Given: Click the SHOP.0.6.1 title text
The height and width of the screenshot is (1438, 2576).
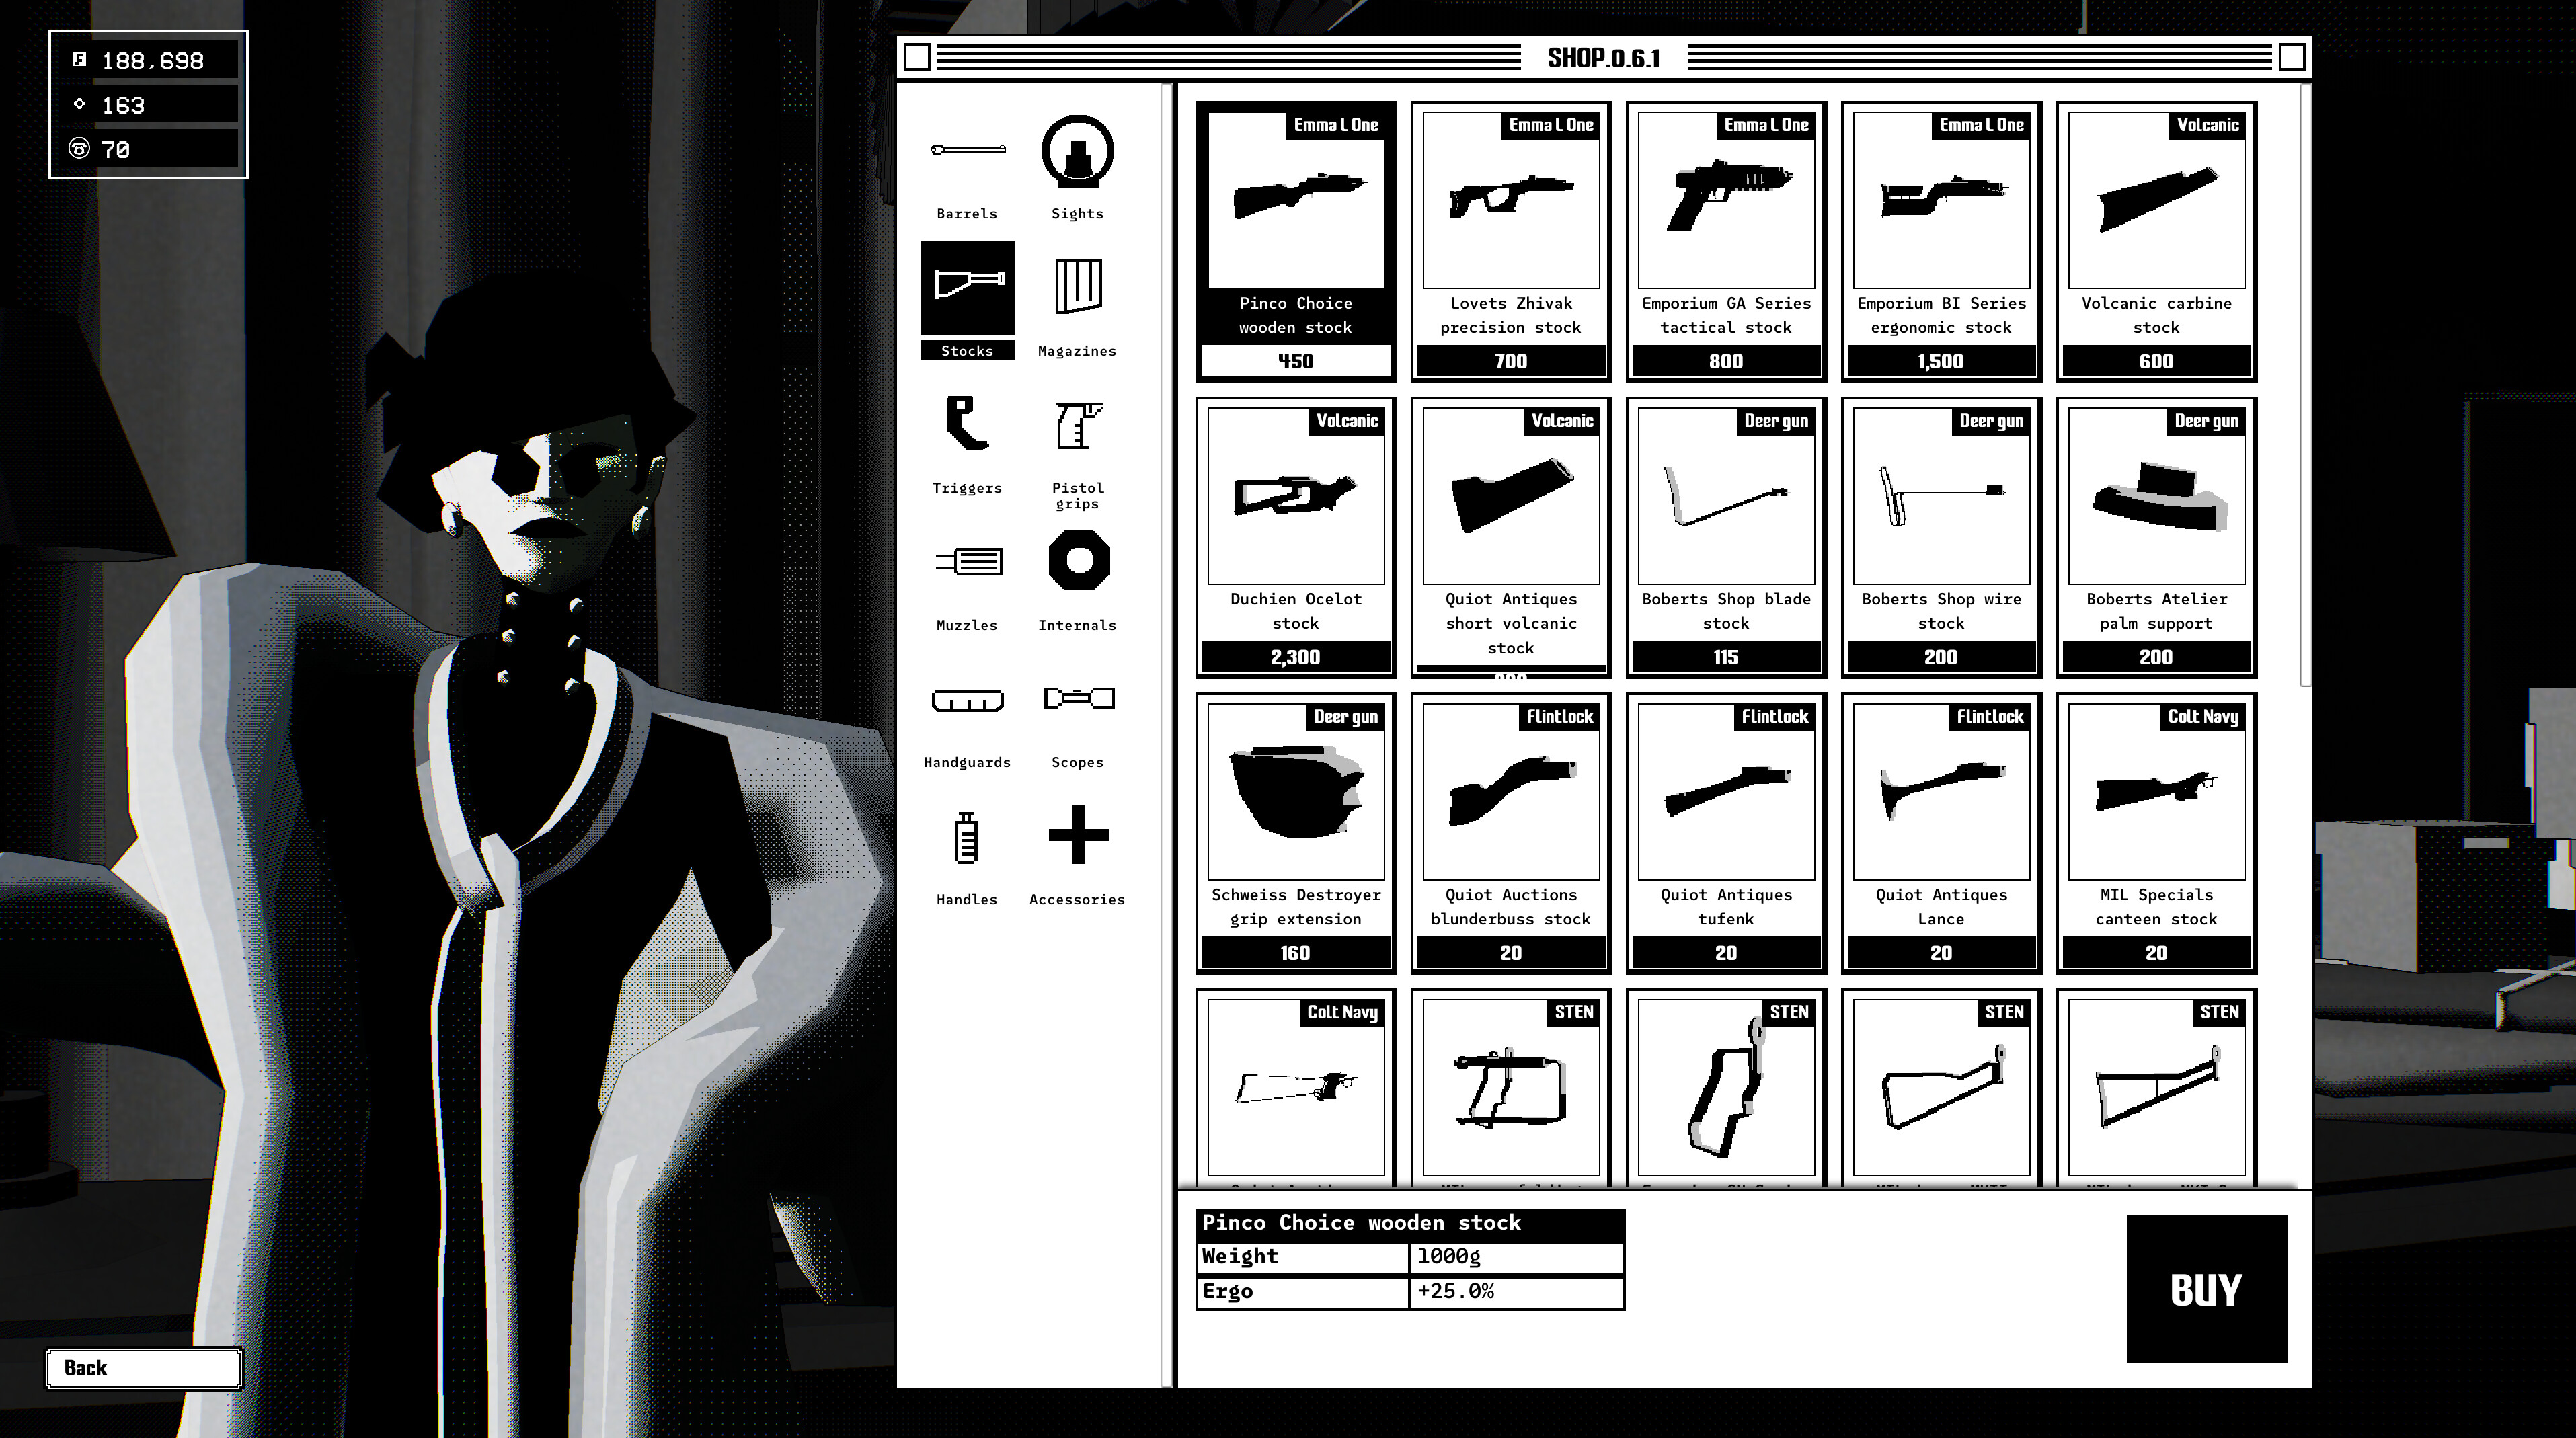Looking at the screenshot, I should point(1603,58).
